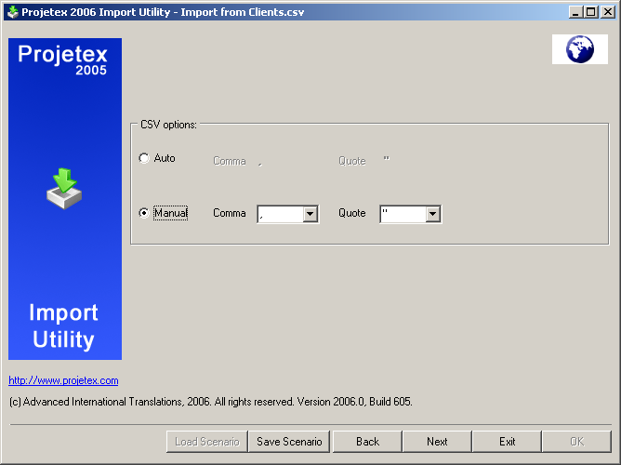Click the Manual row Quote label
Viewport: 621px width, 465px height.
click(x=351, y=213)
